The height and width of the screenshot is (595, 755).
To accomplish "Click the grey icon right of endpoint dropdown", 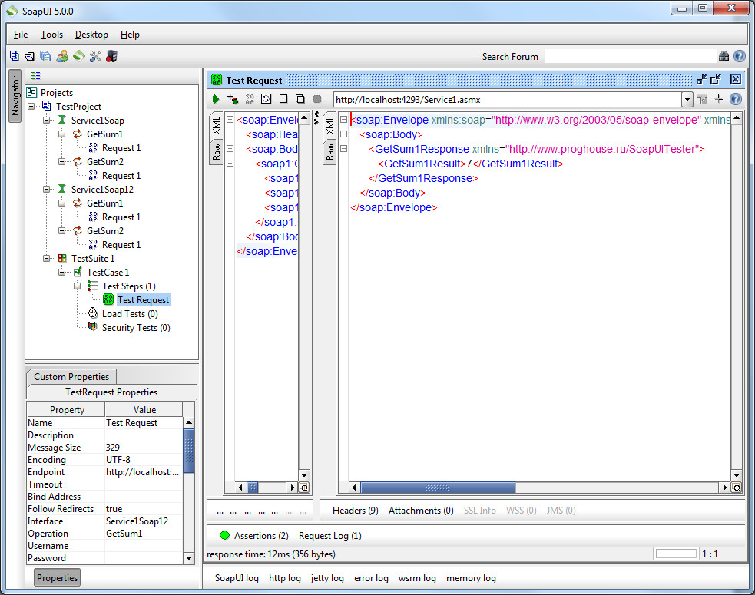I will coord(703,100).
